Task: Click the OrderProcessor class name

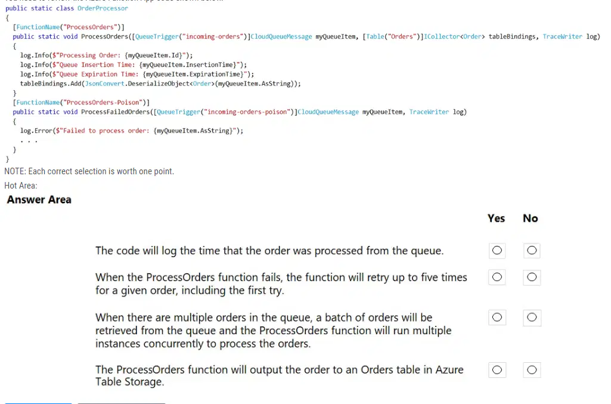Action: pyautogui.click(x=103, y=8)
